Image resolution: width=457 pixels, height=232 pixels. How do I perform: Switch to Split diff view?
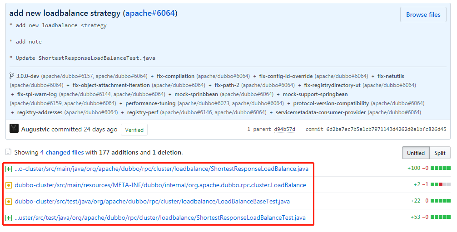tap(440, 153)
